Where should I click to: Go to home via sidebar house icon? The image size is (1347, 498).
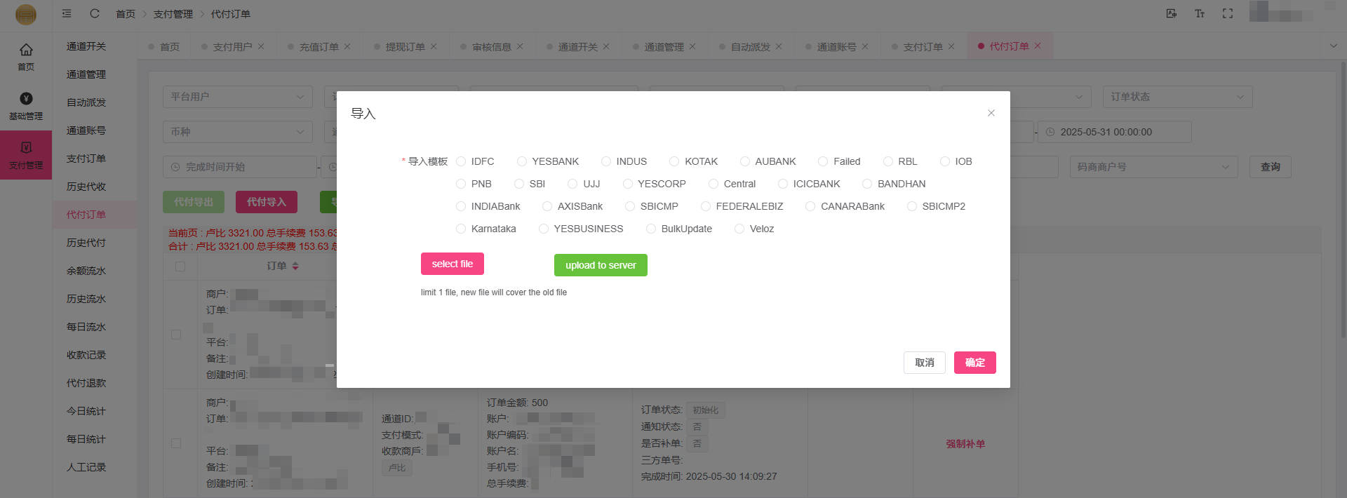[x=26, y=56]
